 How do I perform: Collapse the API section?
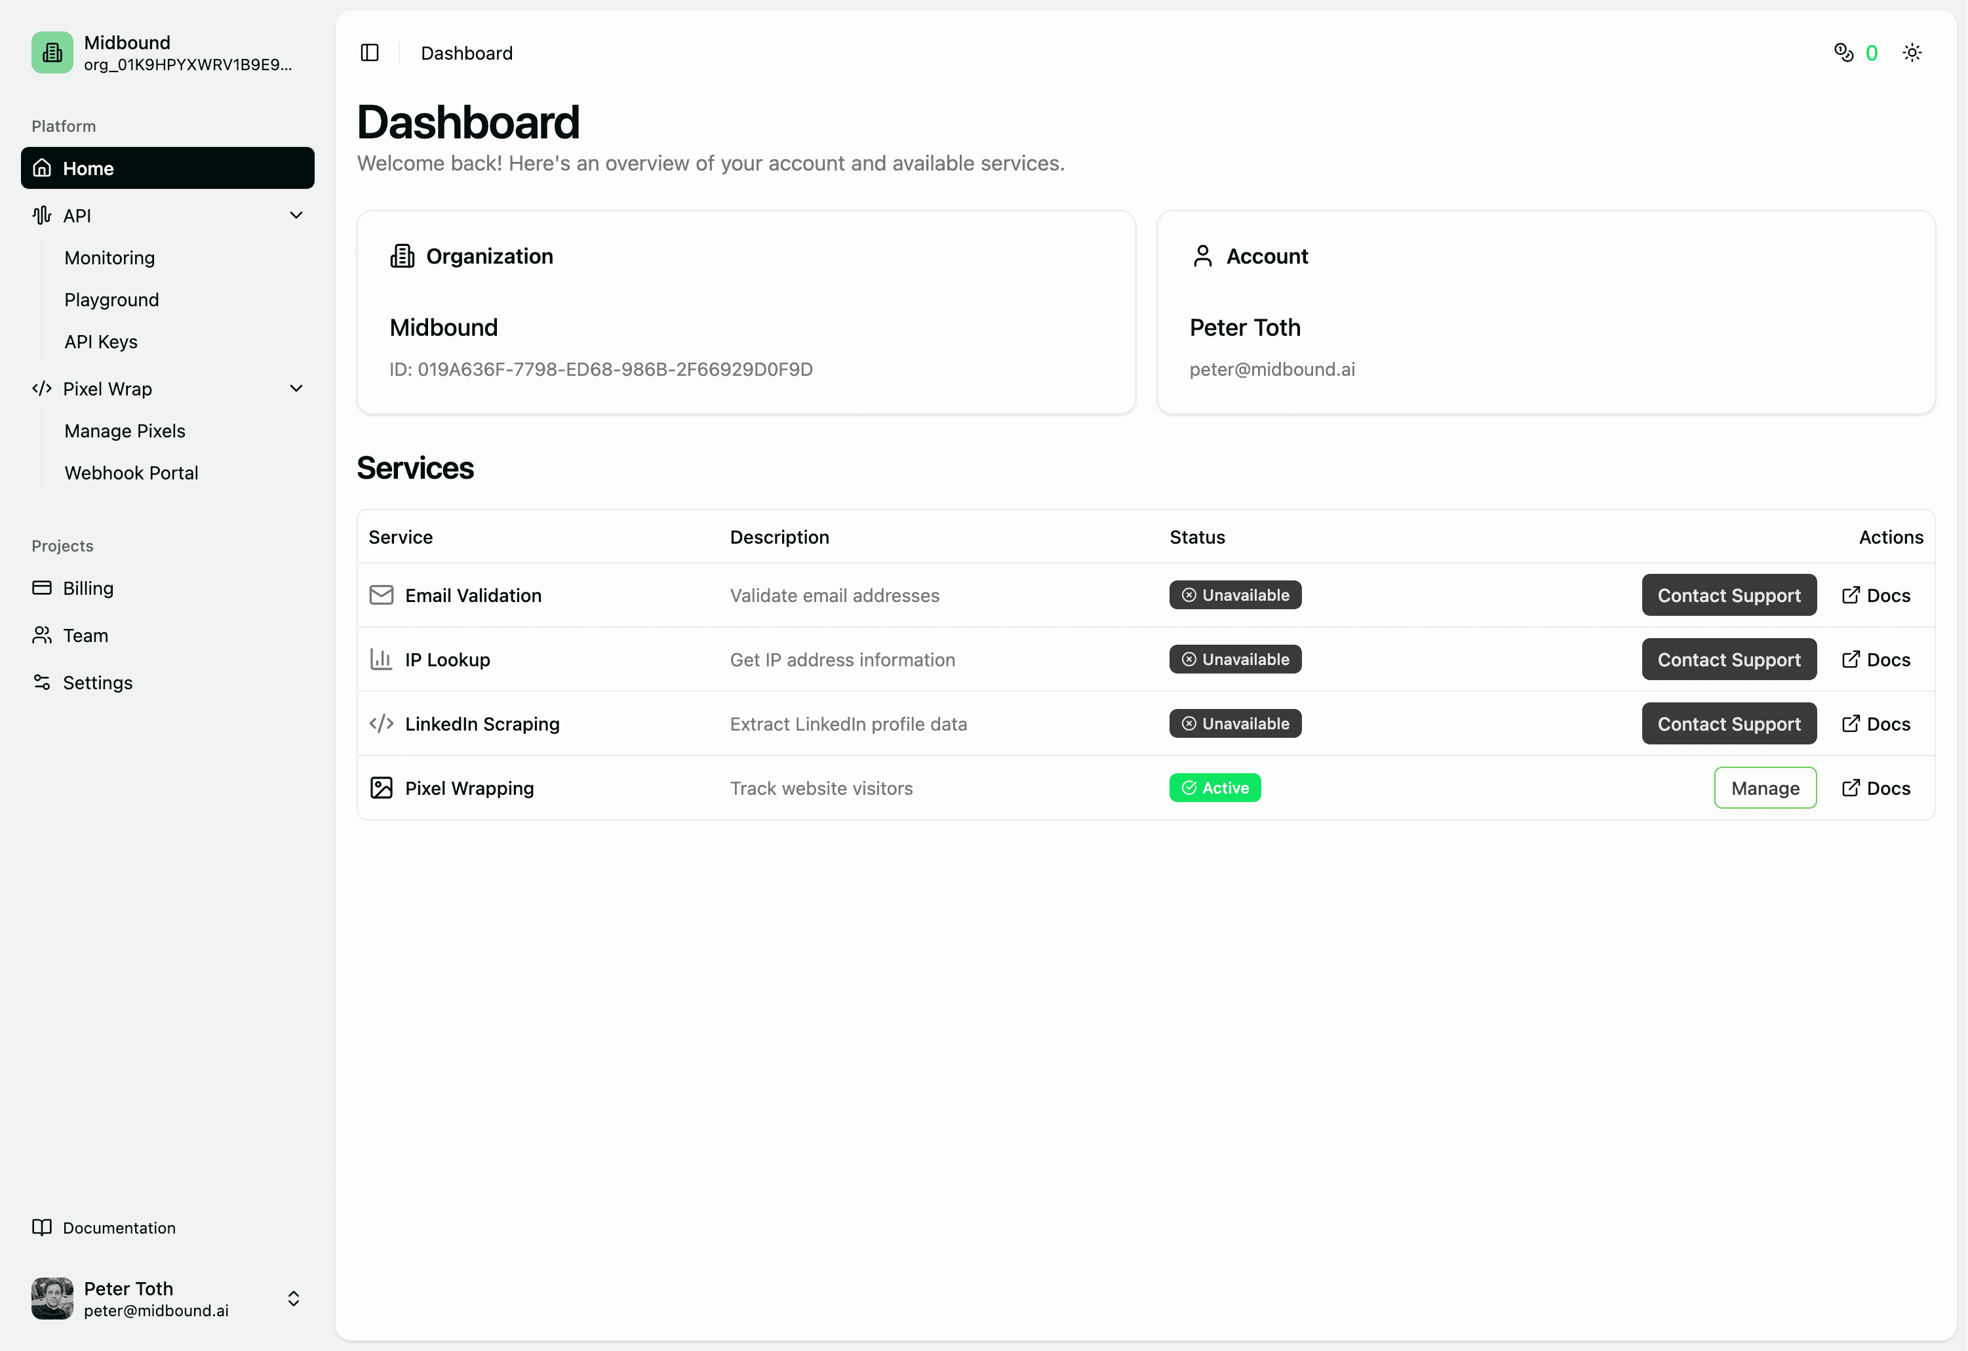tap(296, 215)
